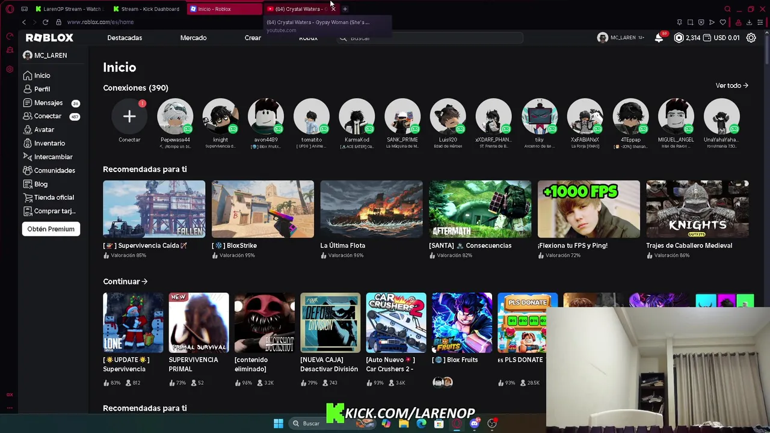Open friend MIGUEL_ANGEL avatar

(676, 117)
